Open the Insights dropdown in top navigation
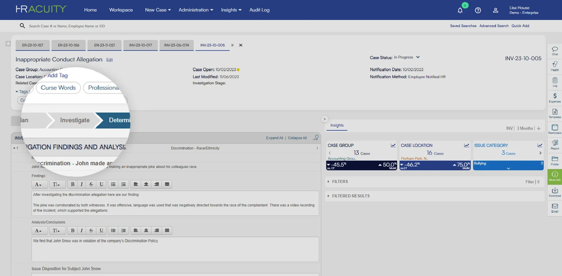 tap(231, 10)
